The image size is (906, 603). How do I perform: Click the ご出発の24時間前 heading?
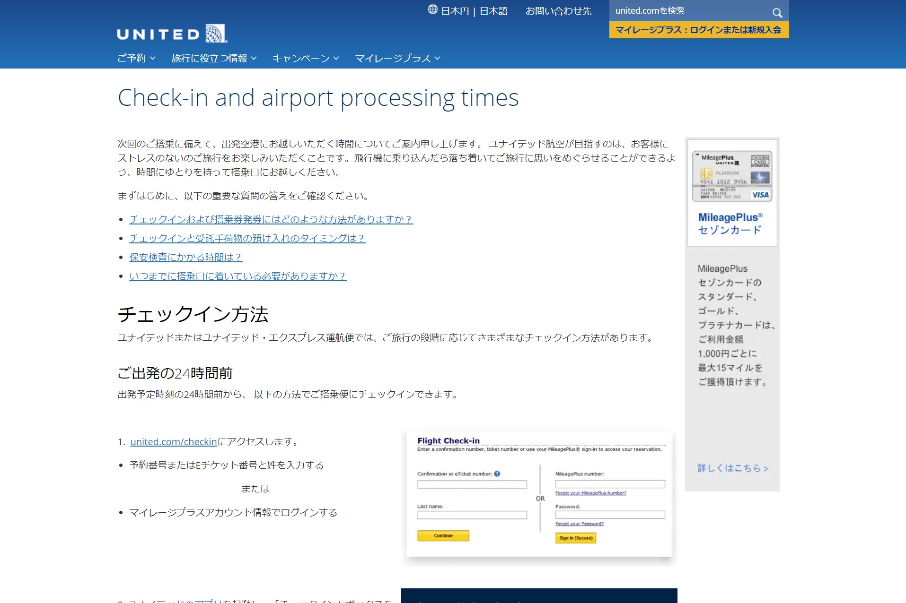pyautogui.click(x=175, y=373)
